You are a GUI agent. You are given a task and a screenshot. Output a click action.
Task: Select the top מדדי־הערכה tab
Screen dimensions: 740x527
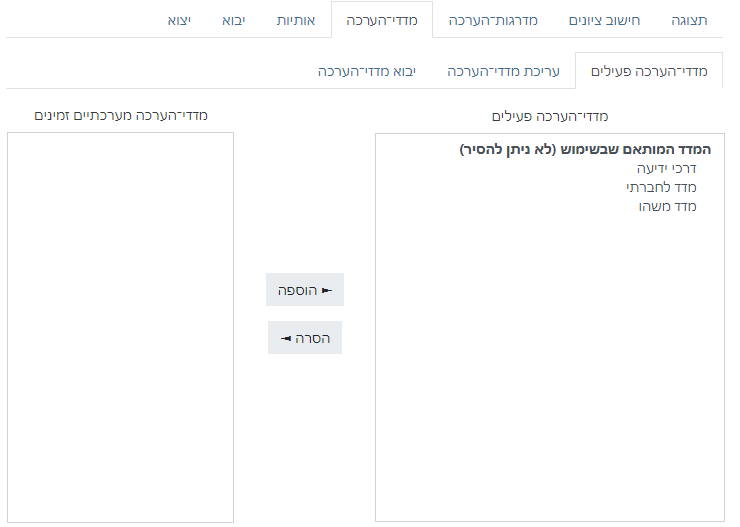[x=381, y=20]
